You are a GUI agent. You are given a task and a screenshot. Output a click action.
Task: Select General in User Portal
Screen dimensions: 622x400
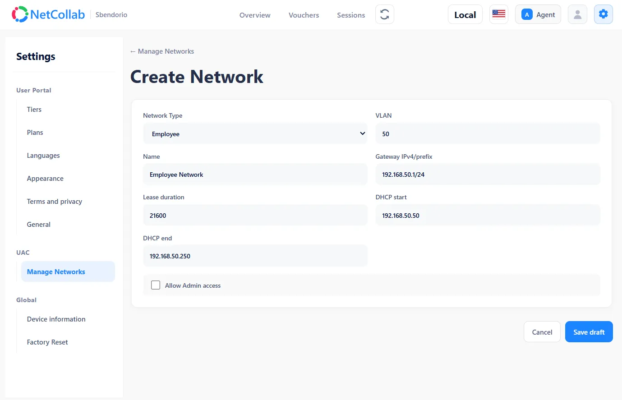pos(39,224)
